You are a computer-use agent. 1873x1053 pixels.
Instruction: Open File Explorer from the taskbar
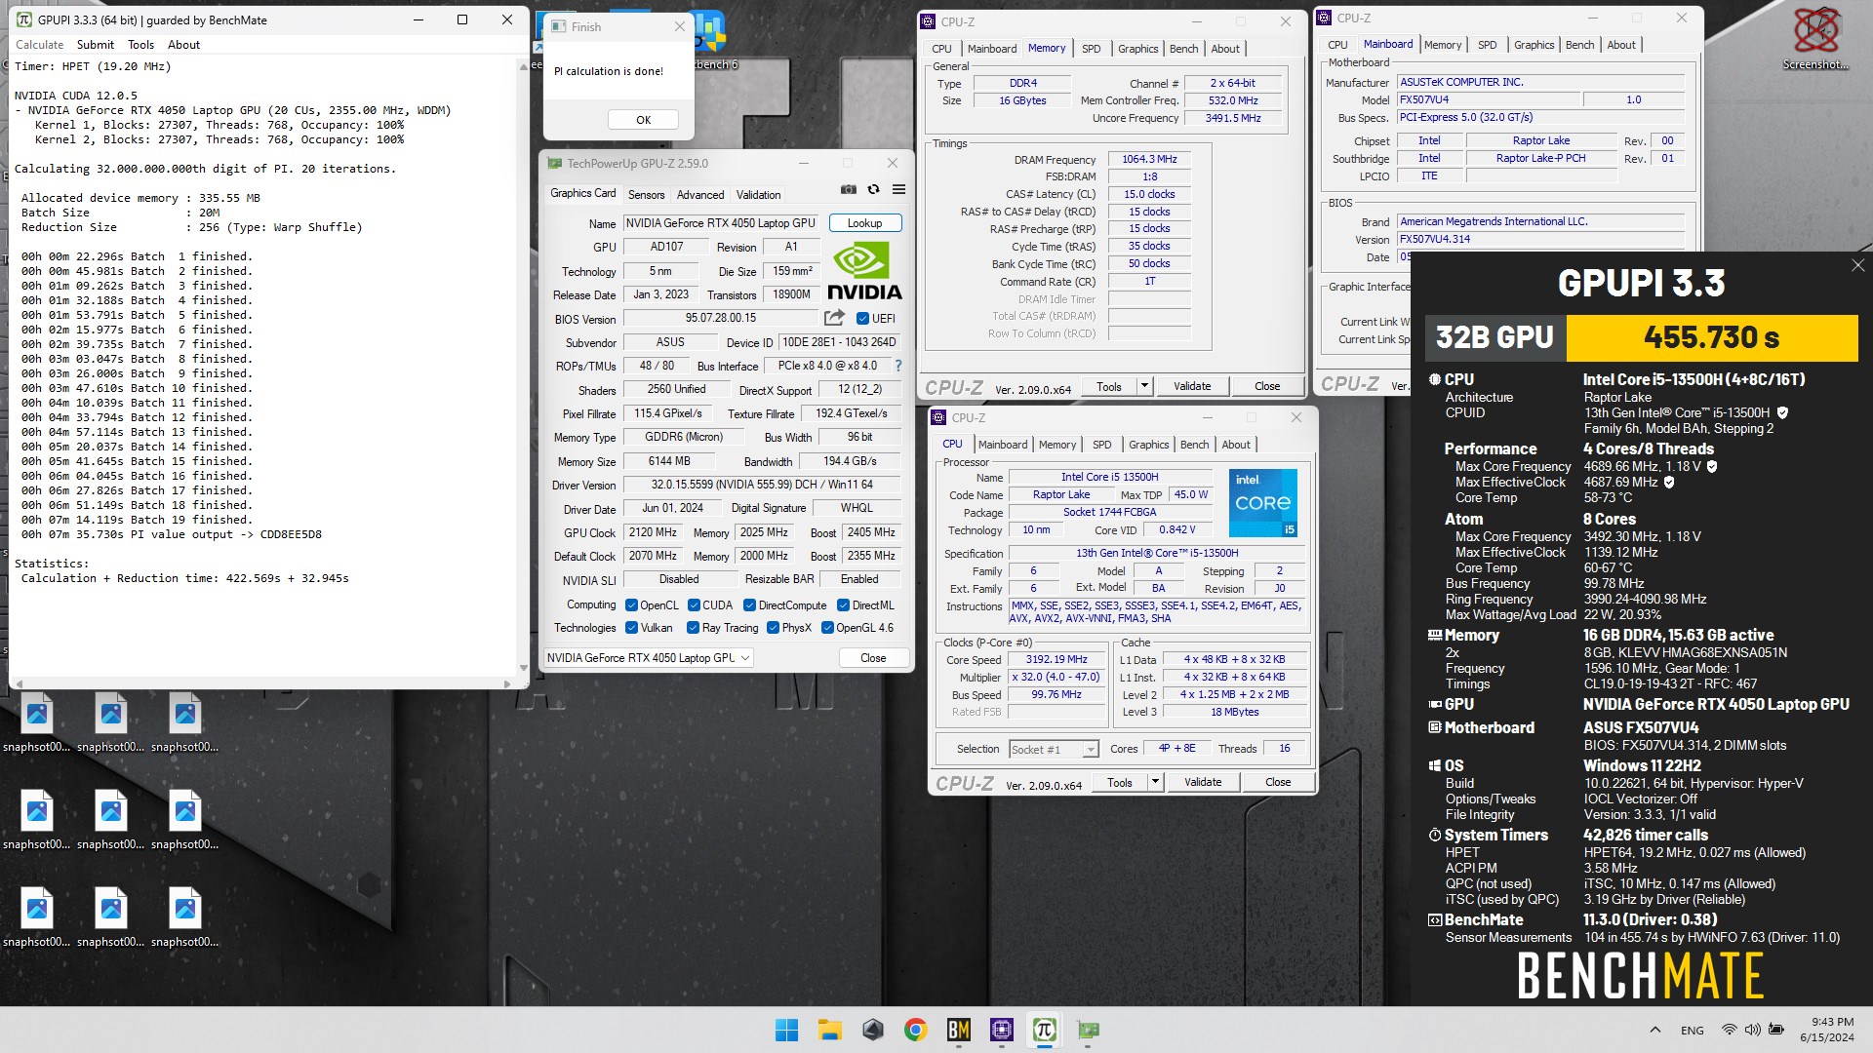click(830, 1030)
